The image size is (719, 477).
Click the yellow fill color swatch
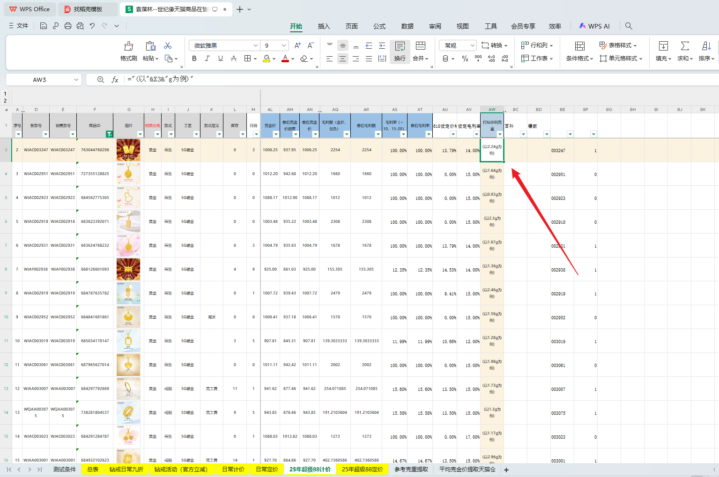coord(266,59)
